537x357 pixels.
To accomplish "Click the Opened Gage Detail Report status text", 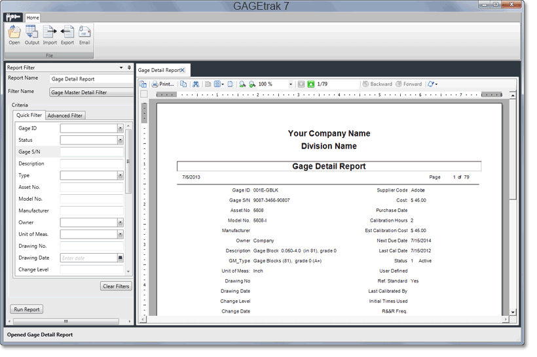I will (x=40, y=335).
